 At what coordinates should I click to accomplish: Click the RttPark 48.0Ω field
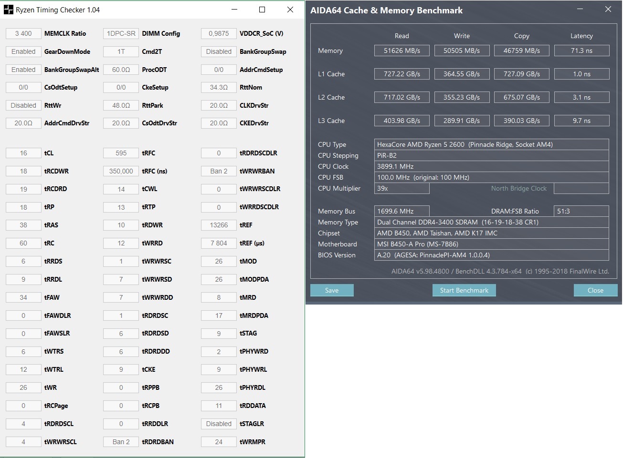coord(121,105)
